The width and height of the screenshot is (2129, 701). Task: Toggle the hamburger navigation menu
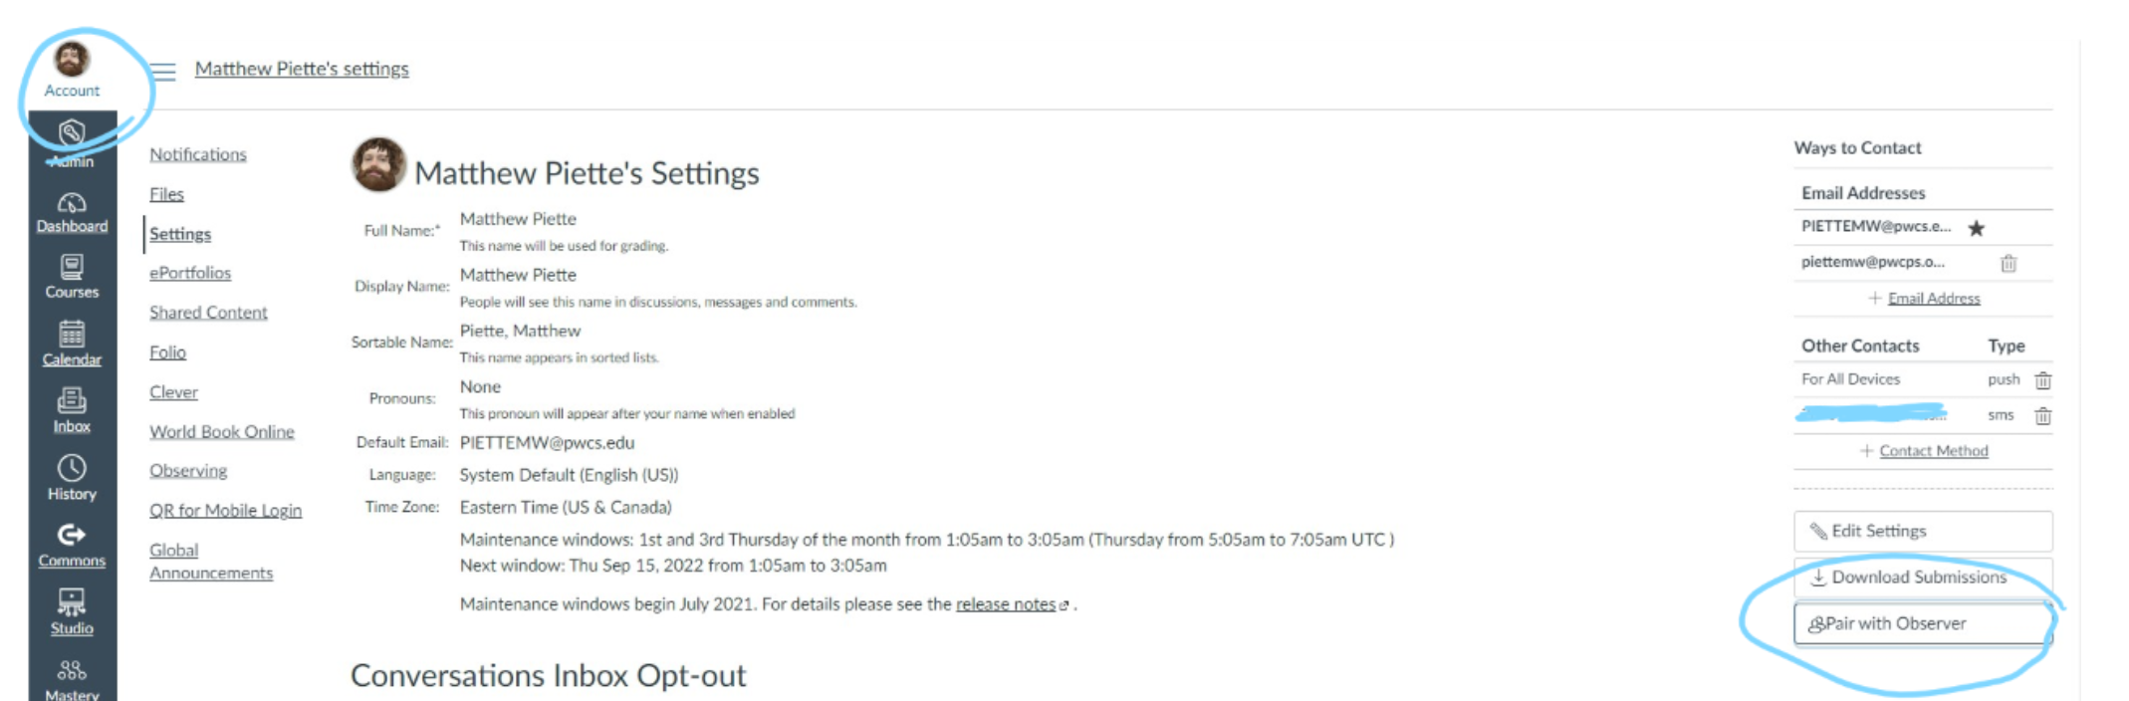tap(163, 71)
